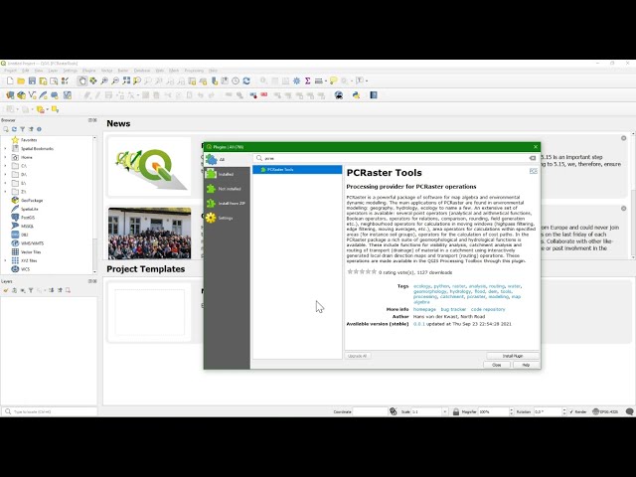The height and width of the screenshot is (477, 636).
Task: Open the Plugins dialog Settings tab
Action: point(228,218)
